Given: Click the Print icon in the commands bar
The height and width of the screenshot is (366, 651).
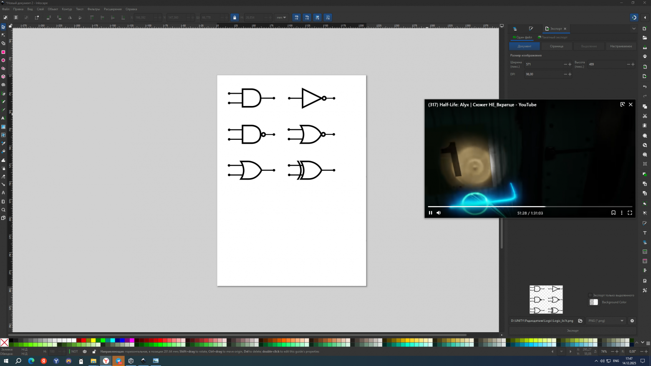Looking at the screenshot, I should click(x=645, y=56).
